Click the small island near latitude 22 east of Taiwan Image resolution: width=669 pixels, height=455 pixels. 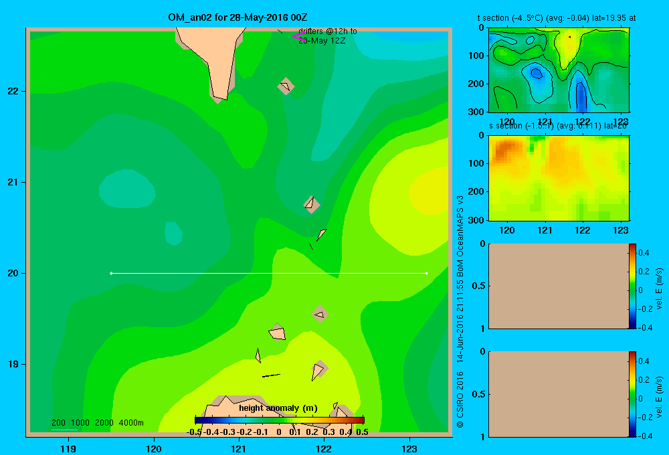[286, 86]
